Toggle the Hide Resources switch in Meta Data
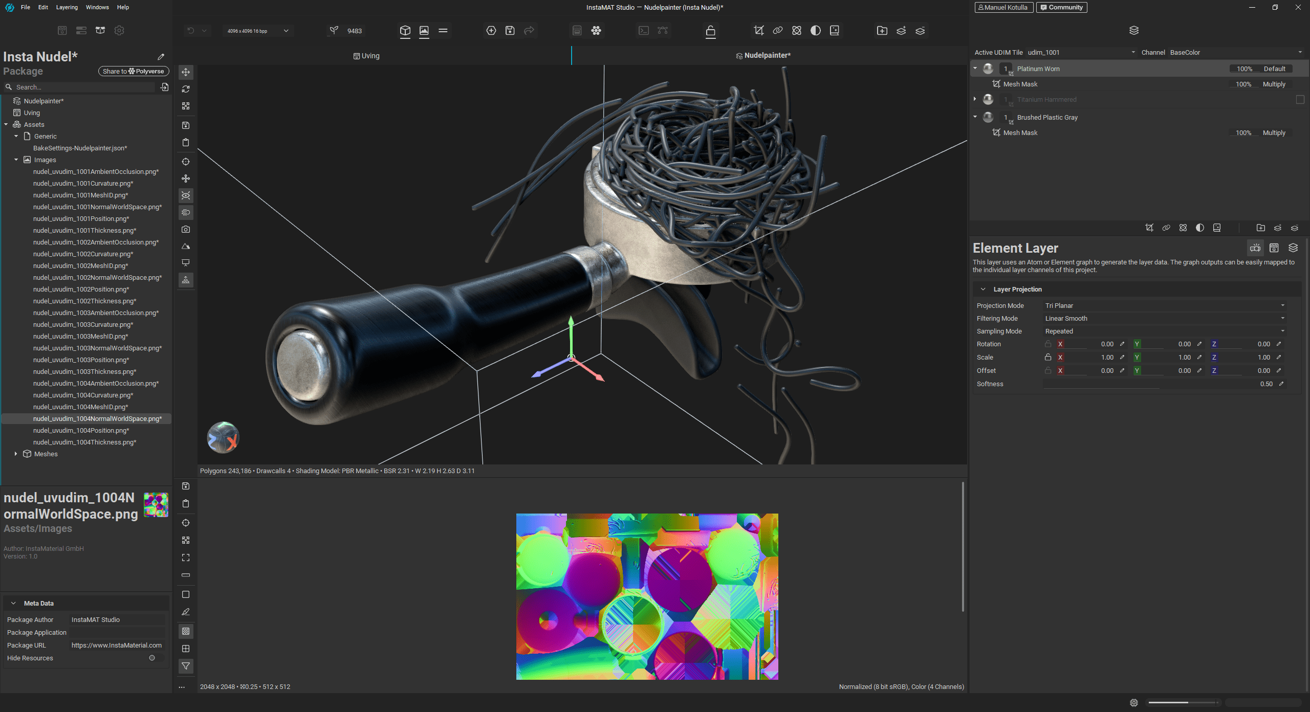Viewport: 1310px width, 712px height. pyautogui.click(x=152, y=658)
